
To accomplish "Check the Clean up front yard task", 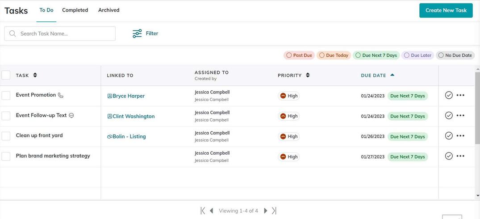I will tap(6, 136).
